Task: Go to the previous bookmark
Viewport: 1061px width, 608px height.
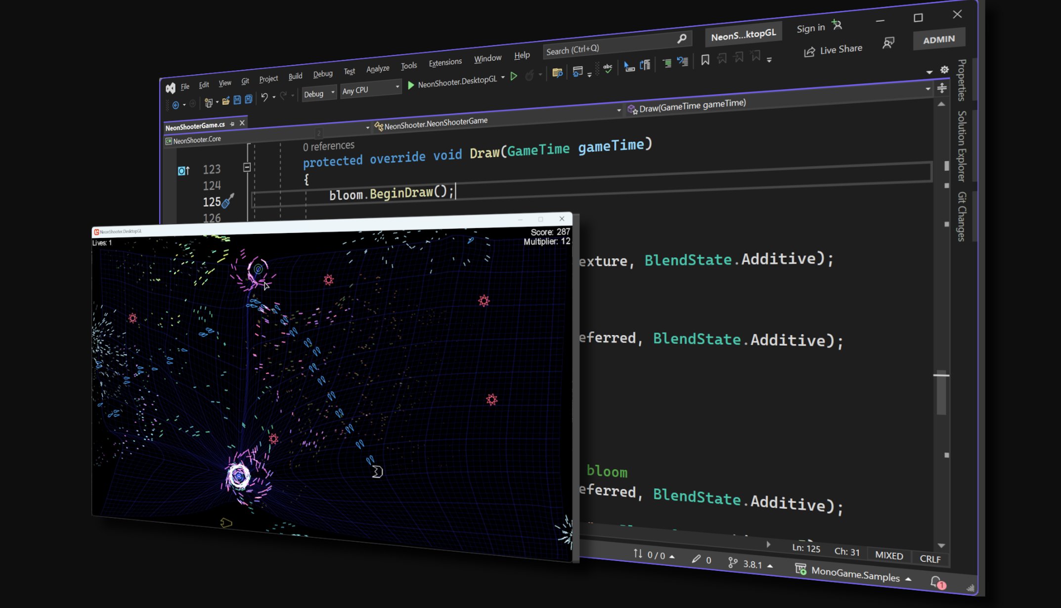Action: coord(722,58)
